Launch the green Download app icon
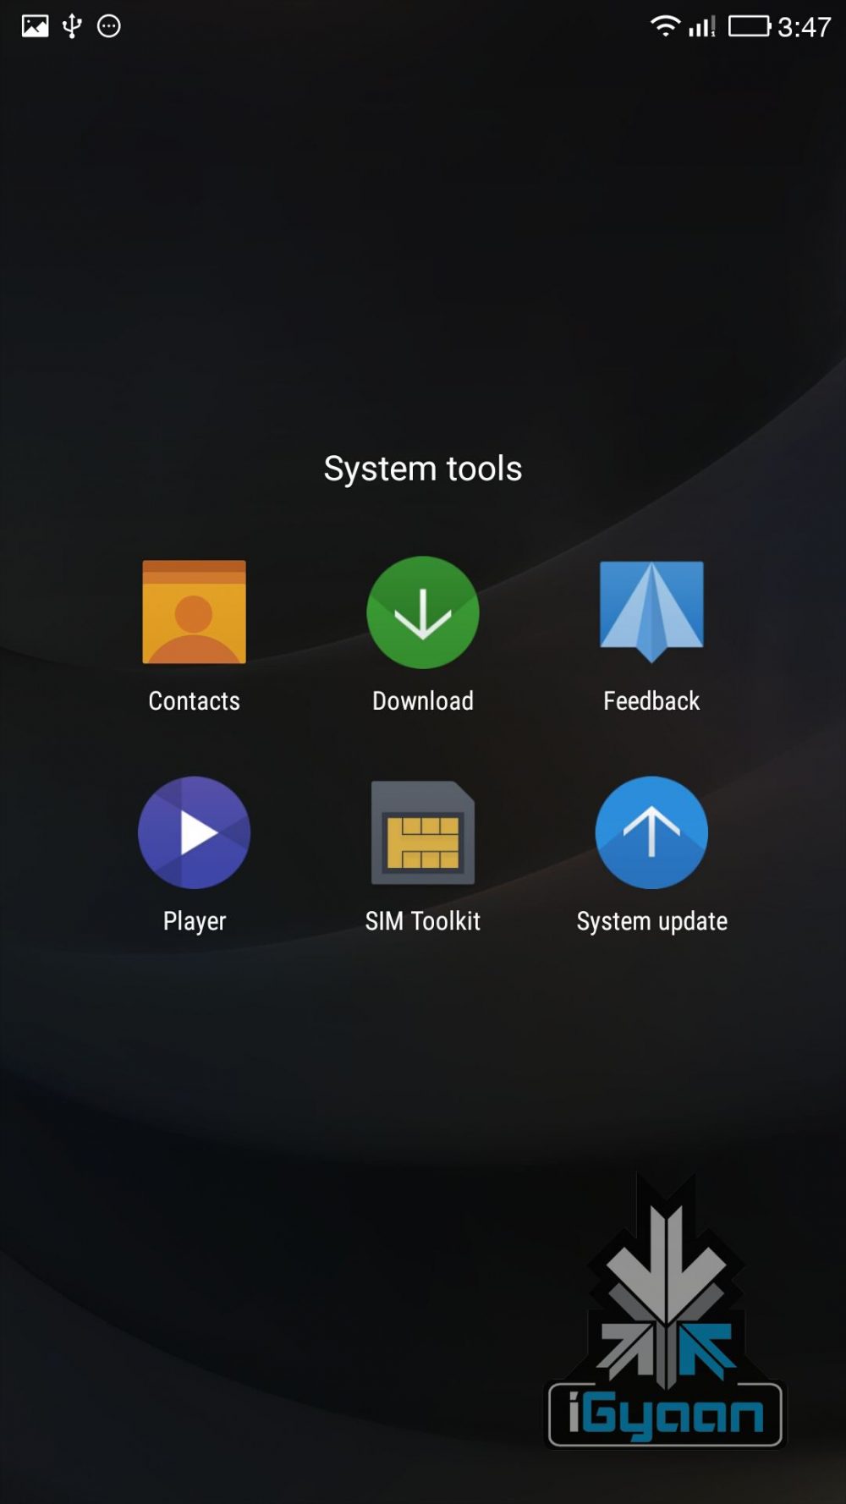Viewport: 846px width, 1504px height. click(x=422, y=612)
